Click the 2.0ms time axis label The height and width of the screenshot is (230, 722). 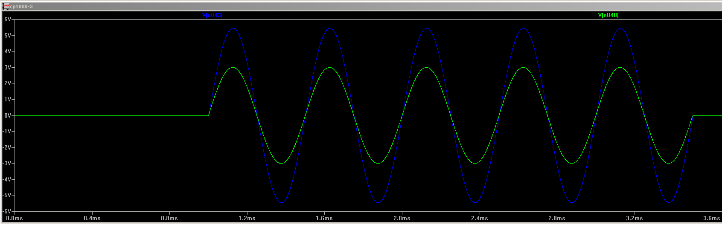(402, 218)
